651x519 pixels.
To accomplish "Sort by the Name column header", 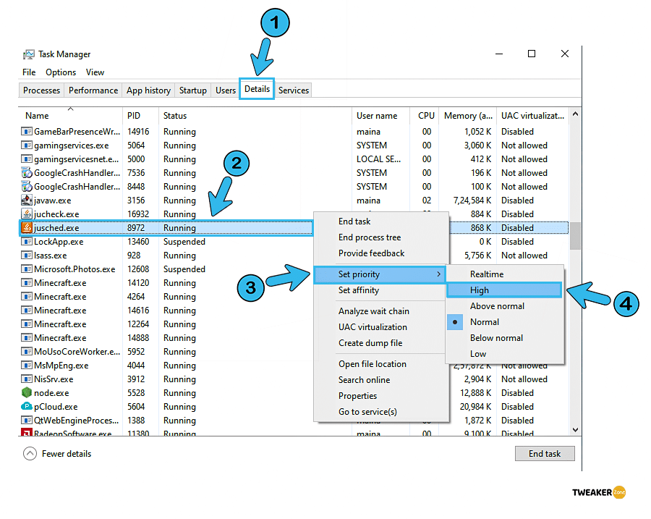I will pyautogui.click(x=70, y=116).
